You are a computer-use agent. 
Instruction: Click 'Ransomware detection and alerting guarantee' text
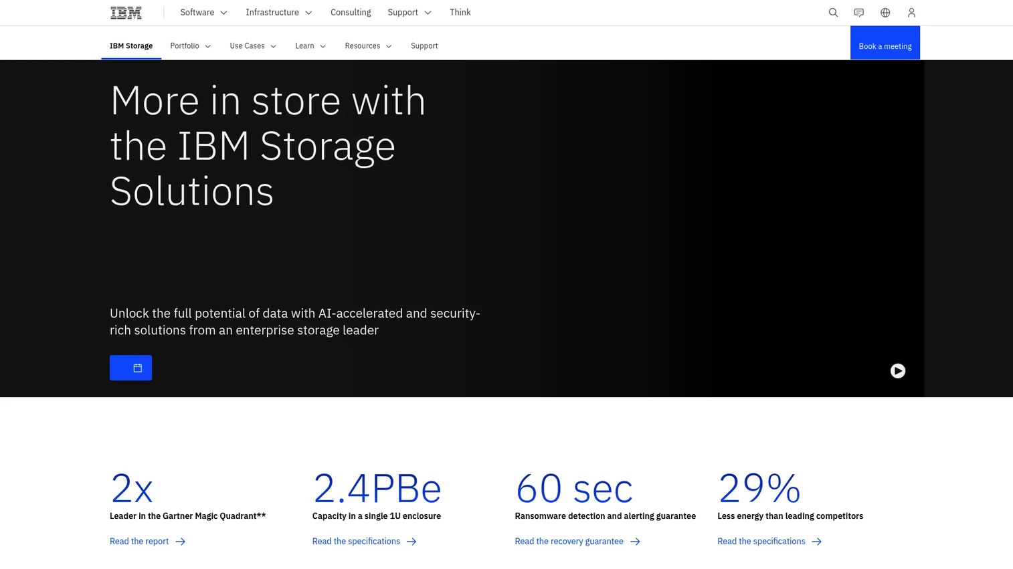click(x=606, y=516)
